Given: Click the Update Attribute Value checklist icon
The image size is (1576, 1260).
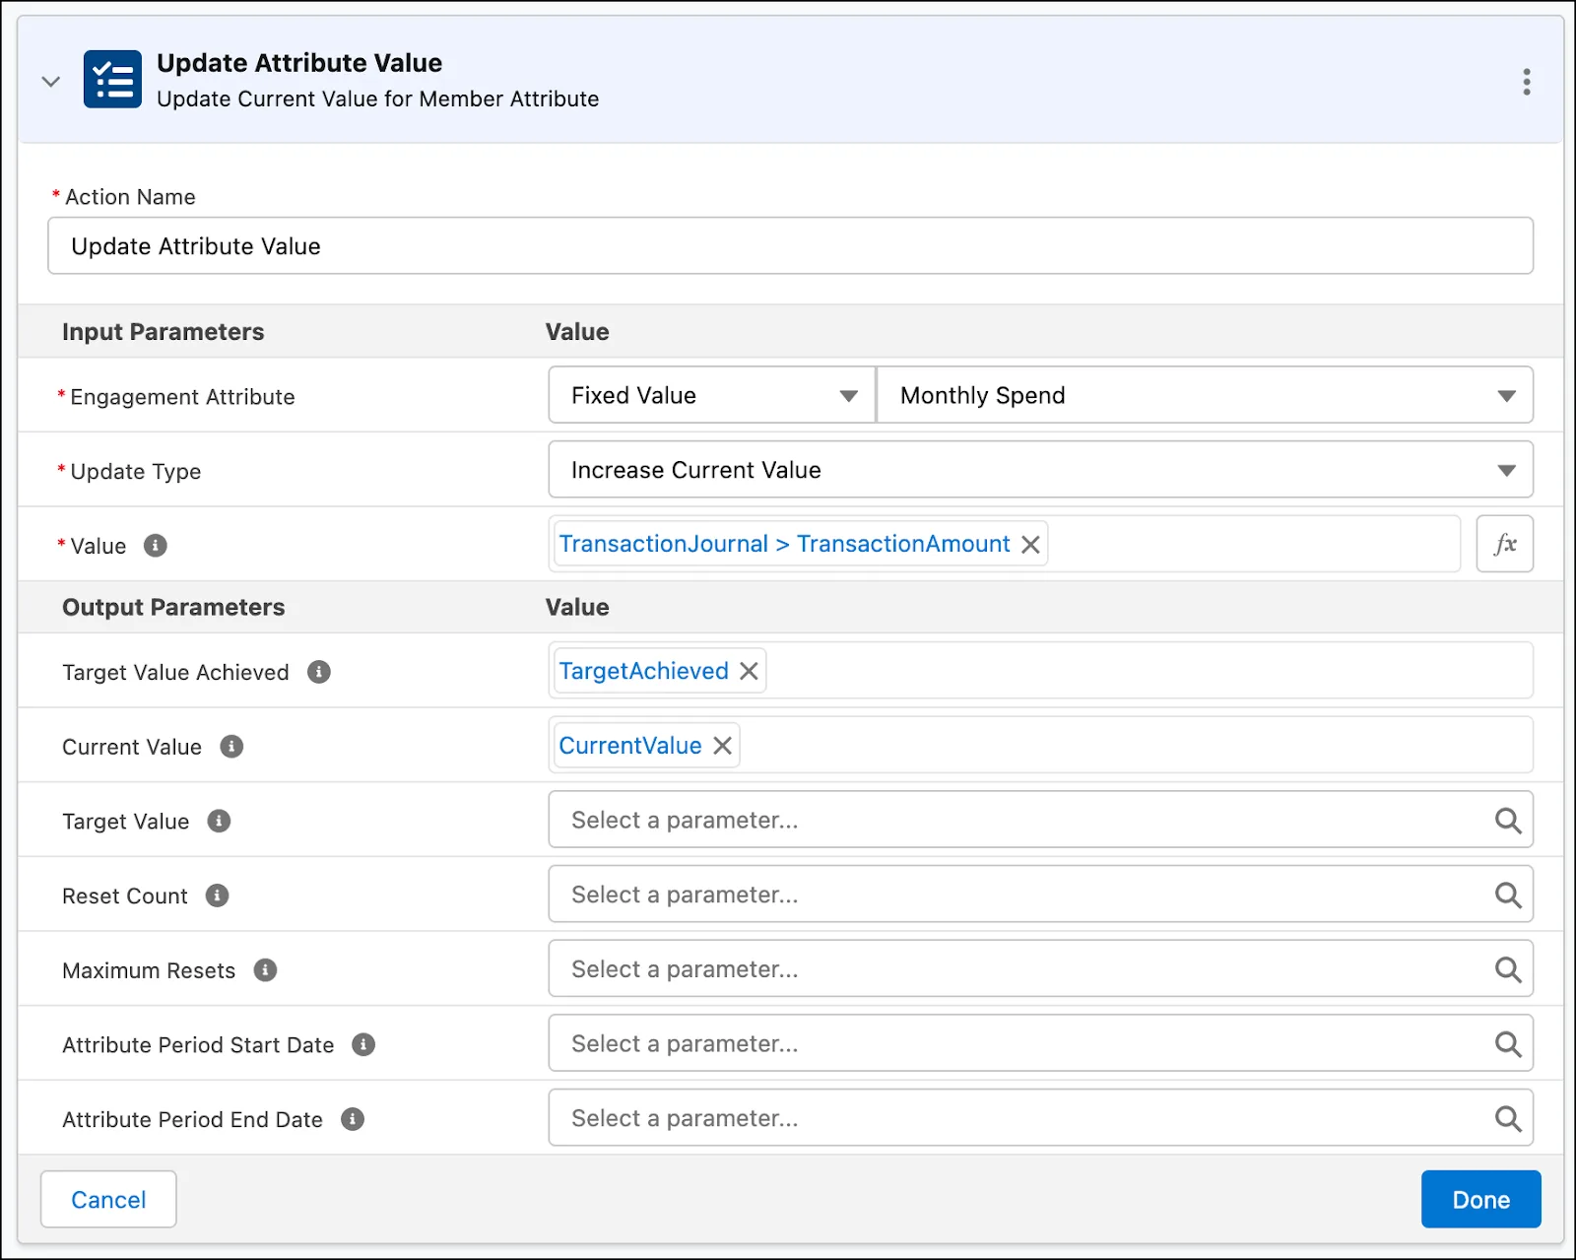Looking at the screenshot, I should 112,79.
